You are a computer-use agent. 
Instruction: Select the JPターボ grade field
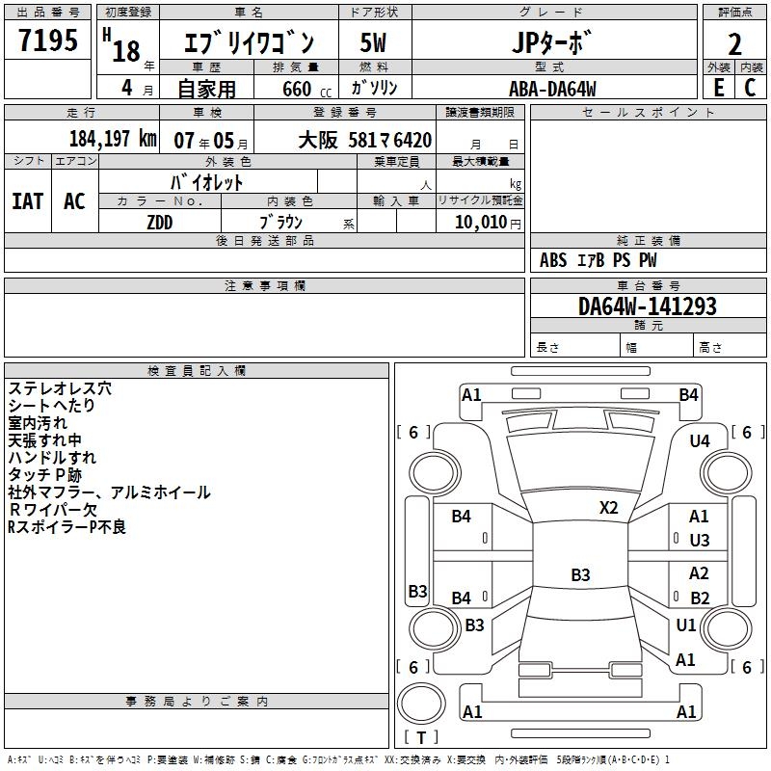tap(550, 43)
